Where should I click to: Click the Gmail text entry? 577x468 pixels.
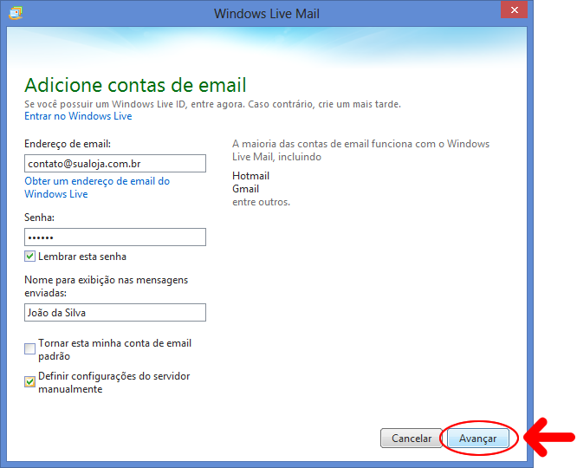pyautogui.click(x=246, y=189)
